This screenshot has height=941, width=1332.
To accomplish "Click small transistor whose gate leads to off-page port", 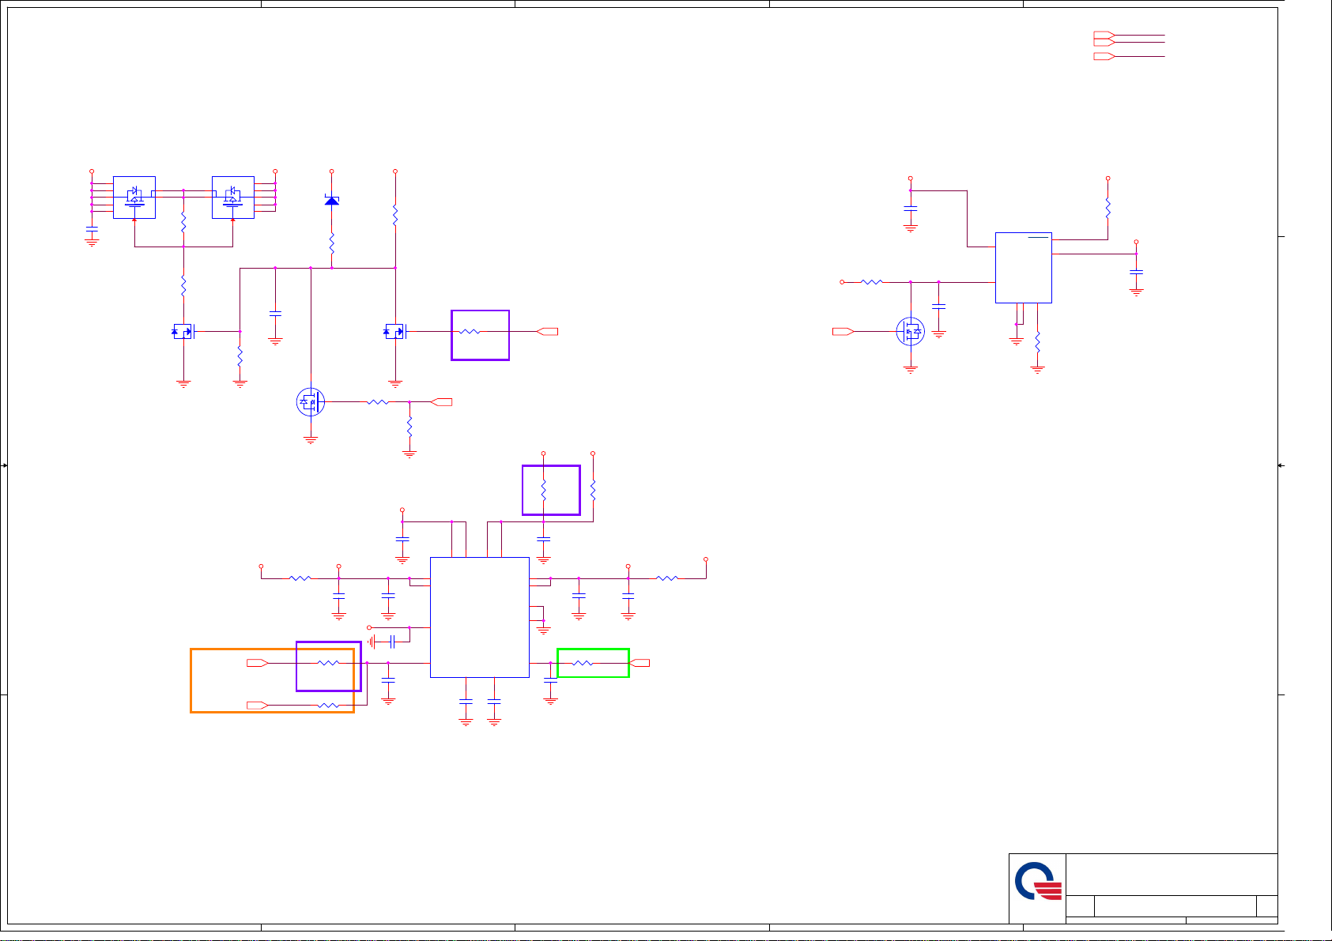I will [394, 332].
